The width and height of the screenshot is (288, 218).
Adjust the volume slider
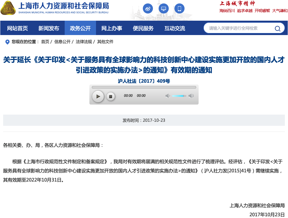point(179,96)
